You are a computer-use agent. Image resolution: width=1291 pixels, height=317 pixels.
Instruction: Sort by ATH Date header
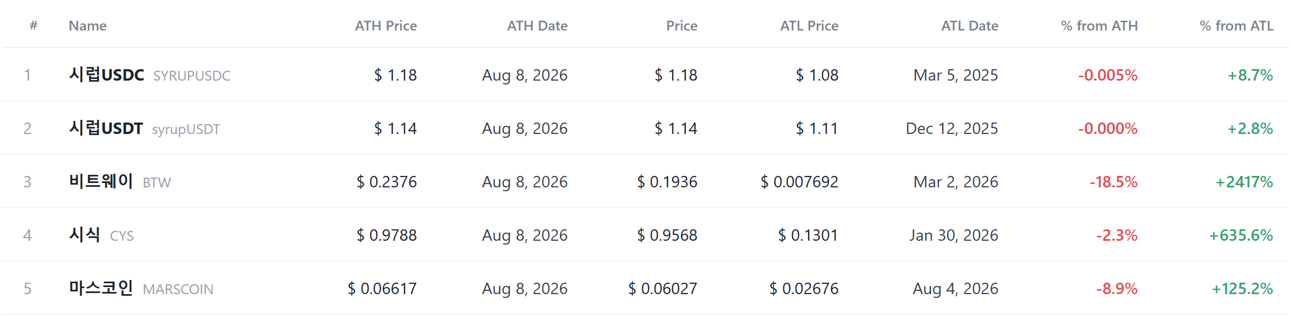[x=537, y=26]
